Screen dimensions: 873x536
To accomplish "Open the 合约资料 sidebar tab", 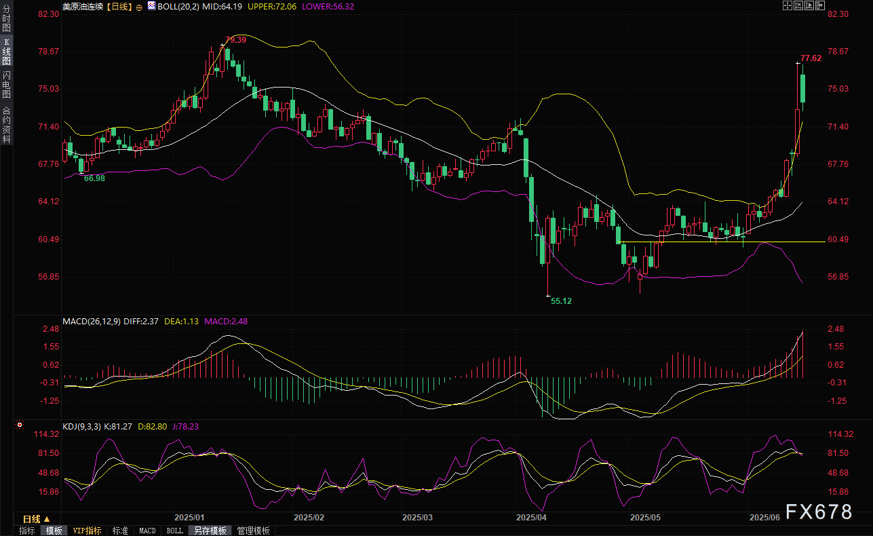I will [x=6, y=124].
